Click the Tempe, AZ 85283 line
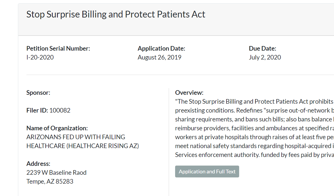The width and height of the screenshot is (334, 196). click(x=50, y=181)
